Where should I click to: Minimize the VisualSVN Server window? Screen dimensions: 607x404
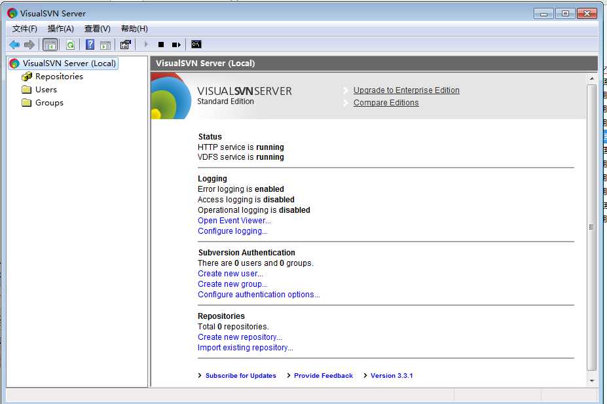[543, 14]
